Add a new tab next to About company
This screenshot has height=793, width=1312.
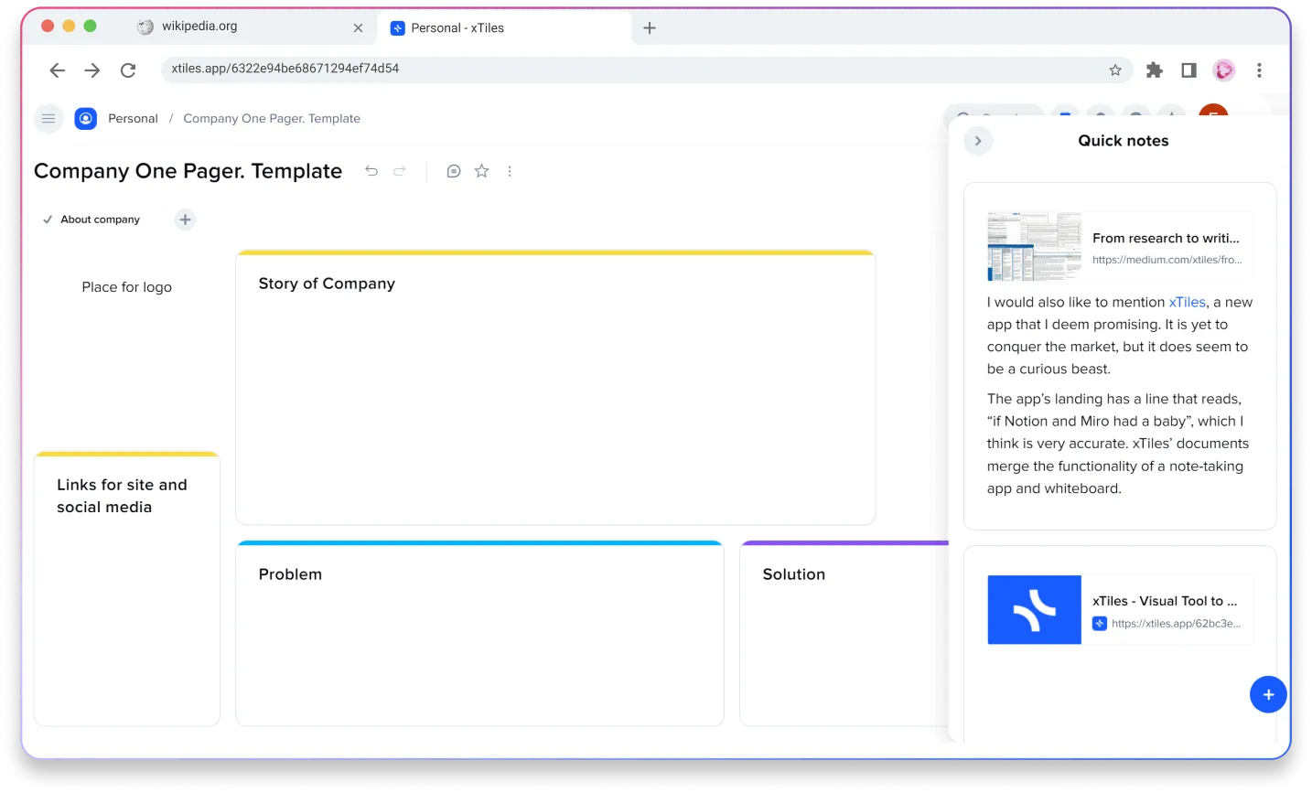tap(185, 220)
